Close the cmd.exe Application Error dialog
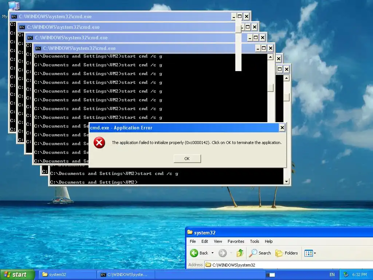 point(282,128)
